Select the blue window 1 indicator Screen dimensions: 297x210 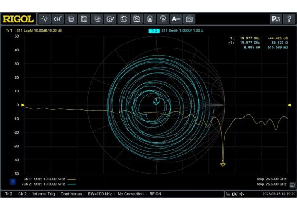pos(13,182)
